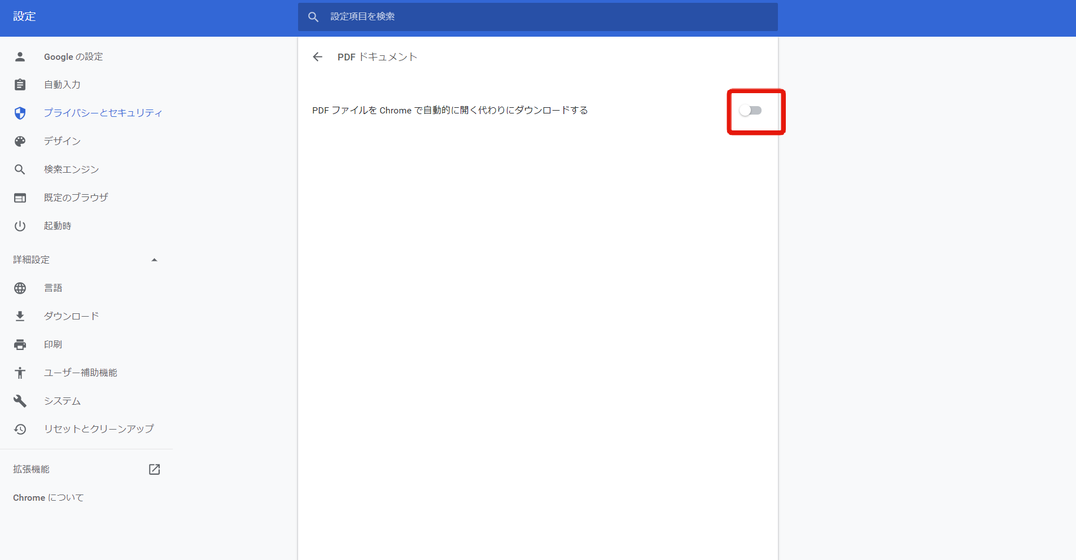
Task: Click the 設定 title in header
Action: click(24, 16)
